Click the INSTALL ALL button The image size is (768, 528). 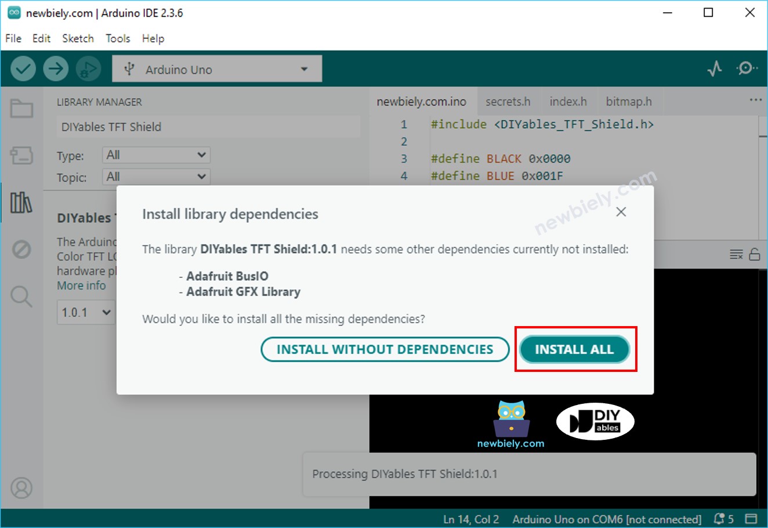click(x=573, y=349)
